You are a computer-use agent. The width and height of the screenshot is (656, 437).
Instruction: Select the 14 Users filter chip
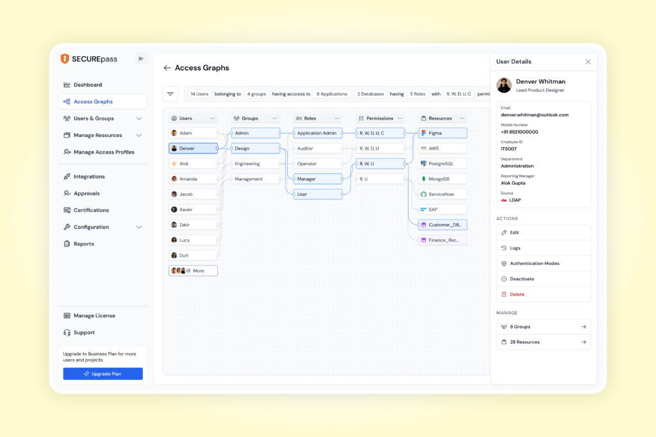[200, 94]
